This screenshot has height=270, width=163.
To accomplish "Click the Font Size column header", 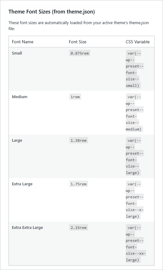I will tap(77, 42).
